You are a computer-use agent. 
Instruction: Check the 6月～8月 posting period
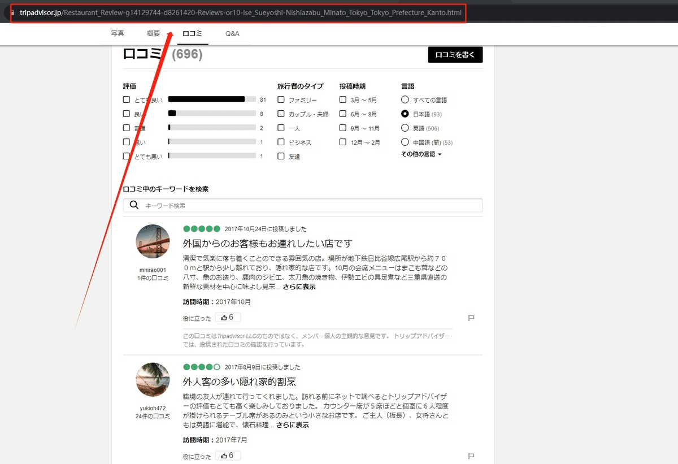pos(343,114)
